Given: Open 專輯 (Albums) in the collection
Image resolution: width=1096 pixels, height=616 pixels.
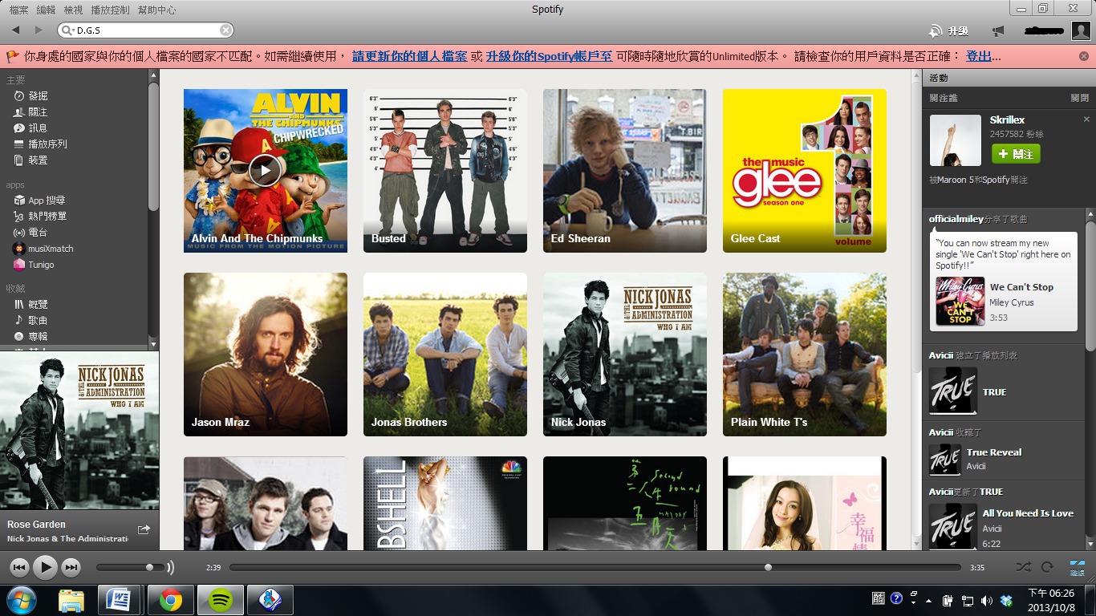Looking at the screenshot, I should click(x=32, y=336).
